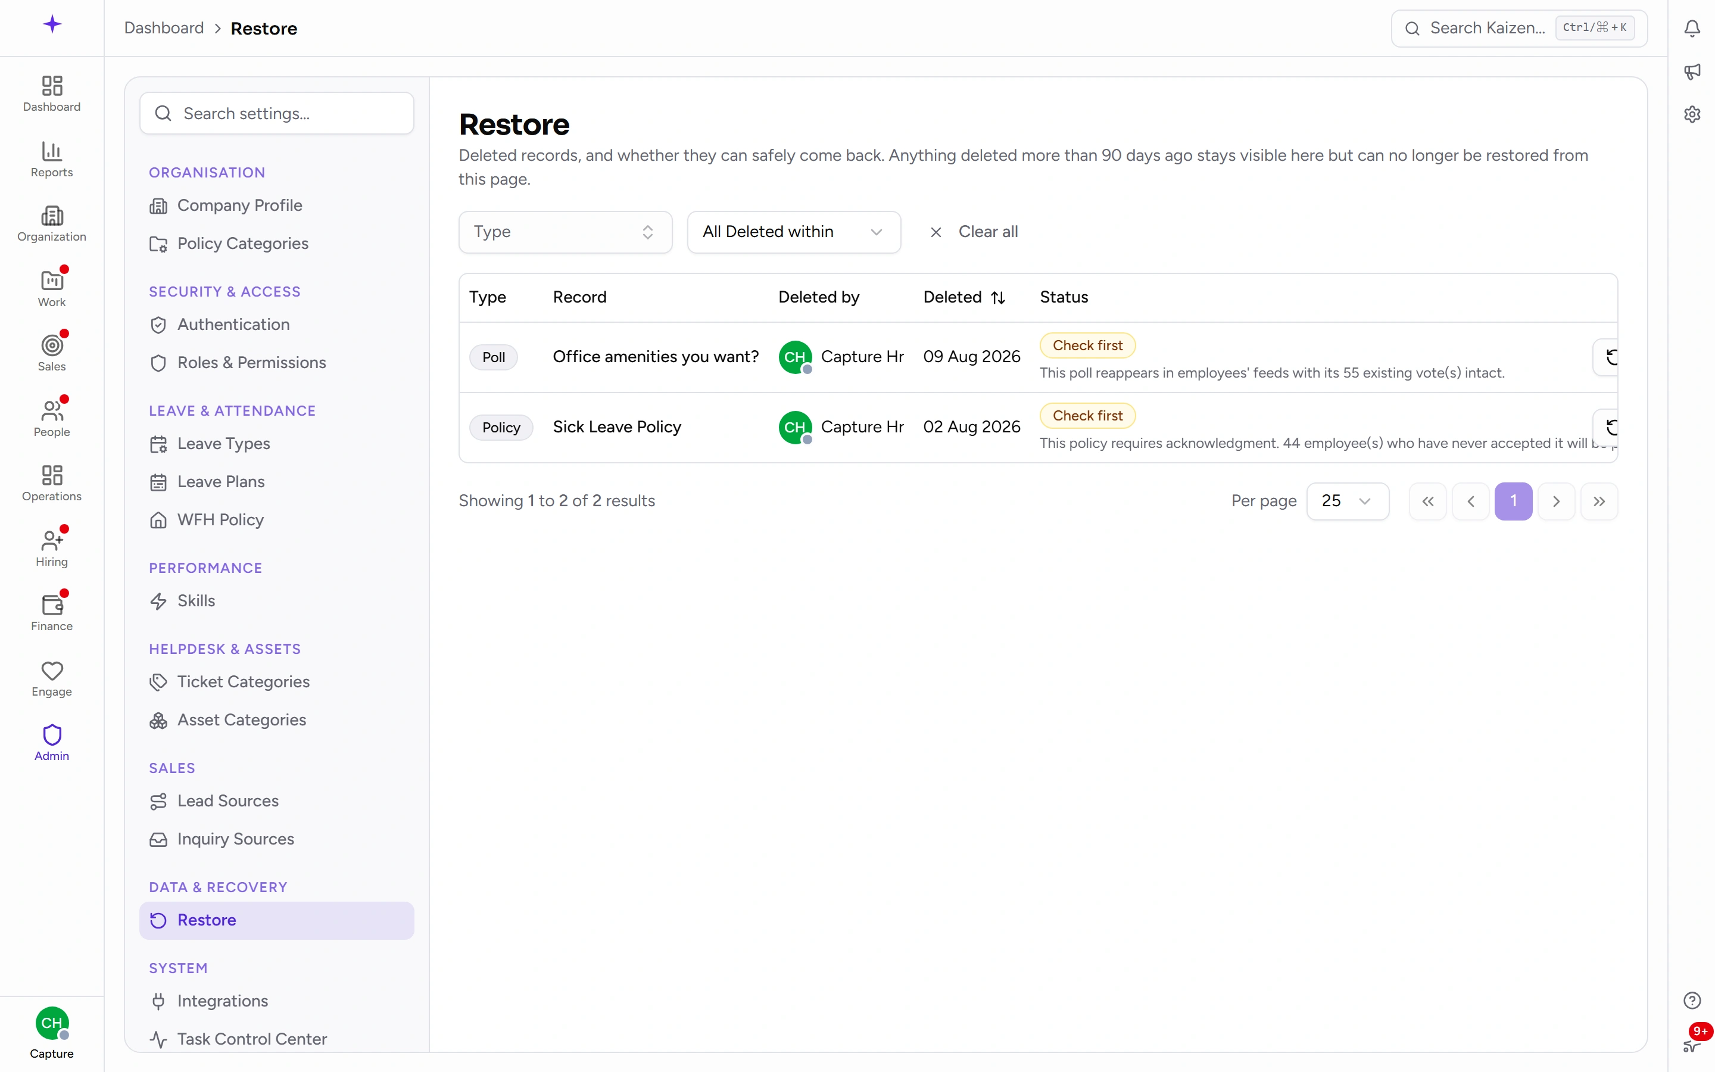The image size is (1715, 1072).
Task: Restore the Office amenities poll record
Action: click(1607, 357)
